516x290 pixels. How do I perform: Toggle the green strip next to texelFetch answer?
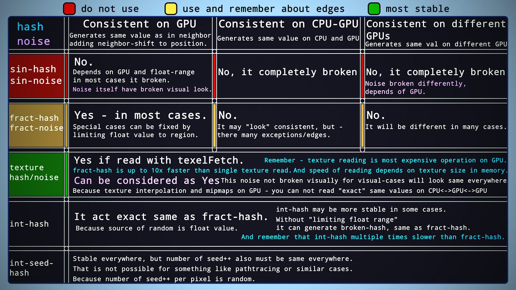pyautogui.click(x=66, y=173)
